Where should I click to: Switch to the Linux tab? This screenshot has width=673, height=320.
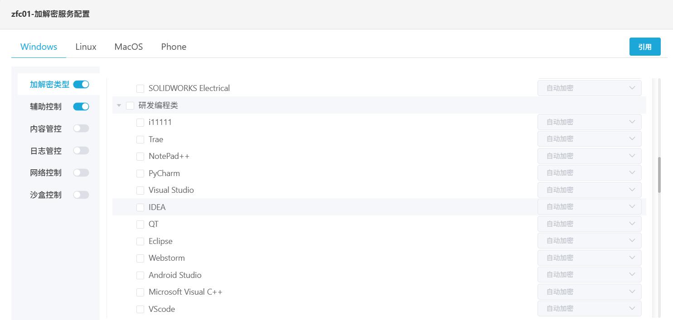pyautogui.click(x=86, y=47)
